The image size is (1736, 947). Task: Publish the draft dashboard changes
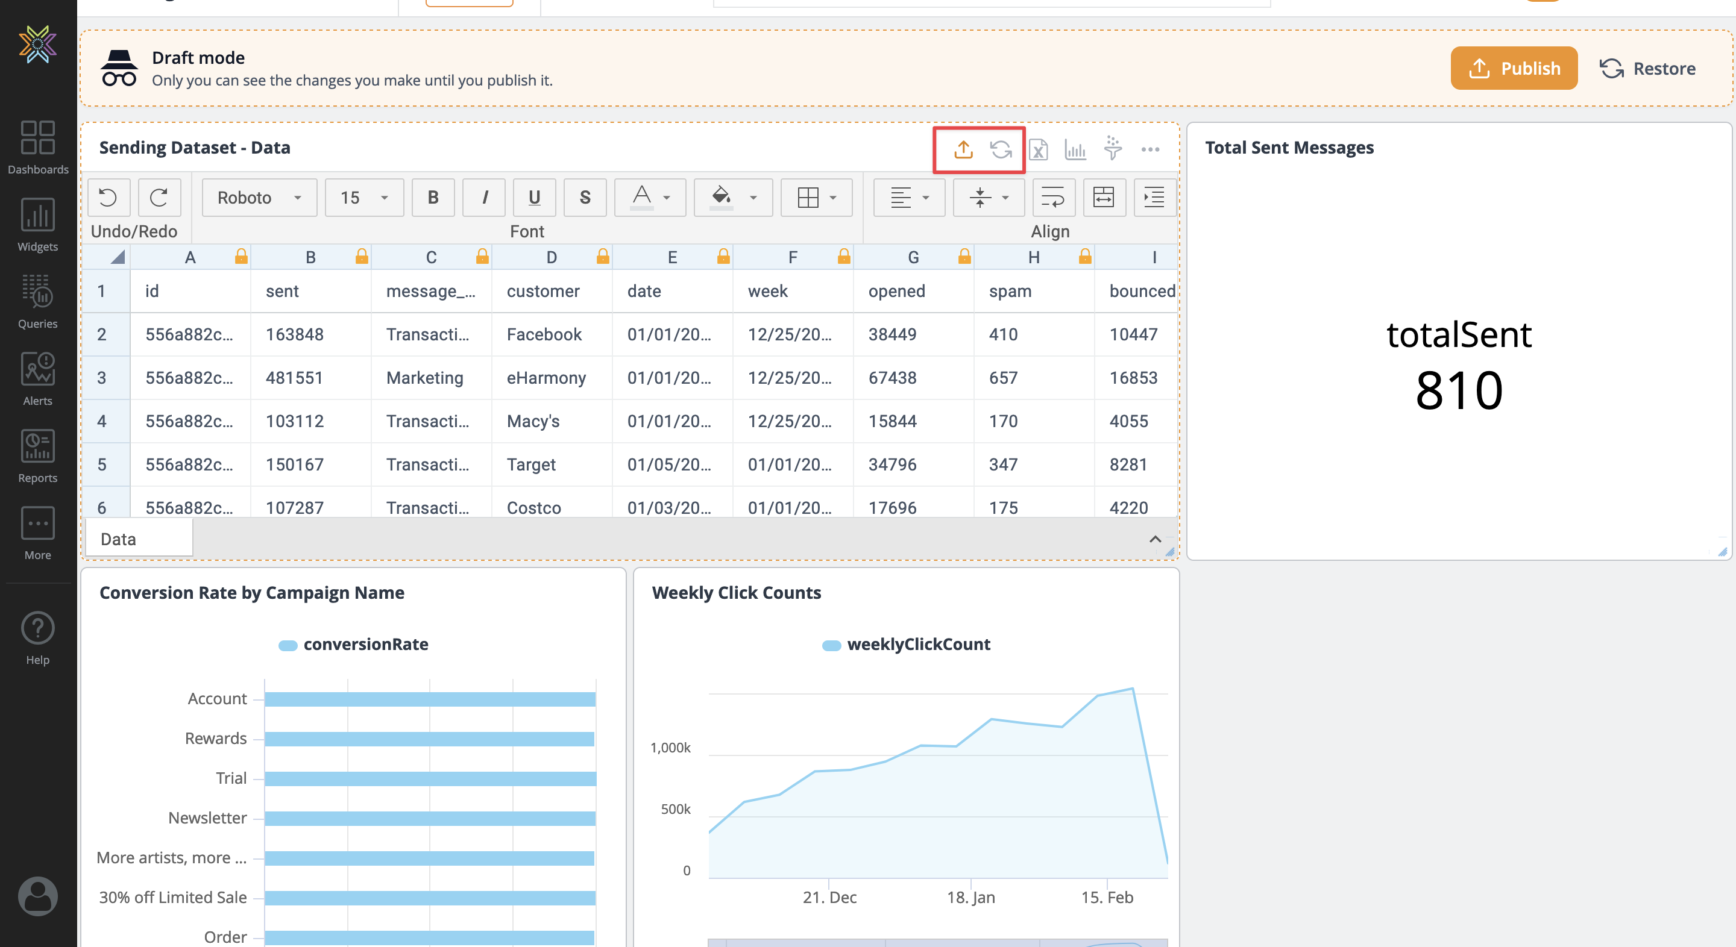[x=1514, y=68]
